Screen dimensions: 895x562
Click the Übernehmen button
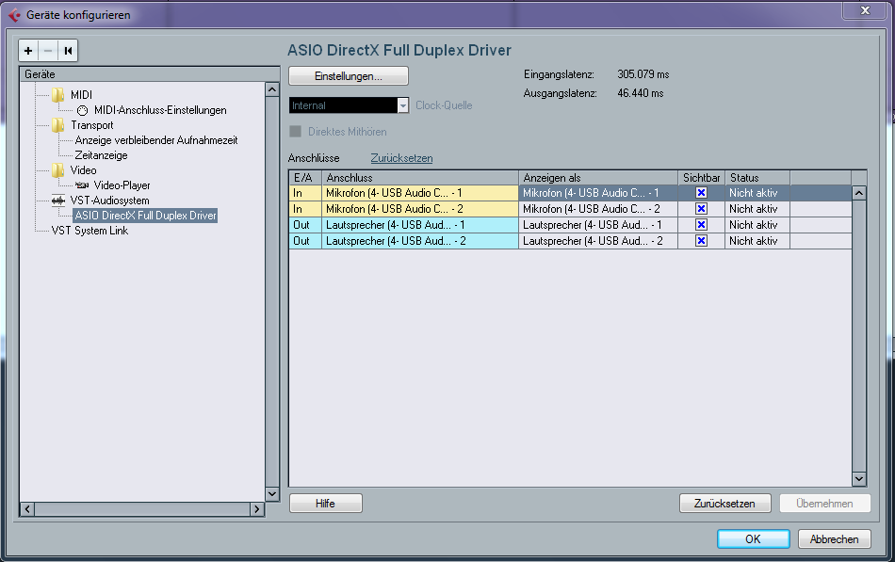[x=824, y=504]
